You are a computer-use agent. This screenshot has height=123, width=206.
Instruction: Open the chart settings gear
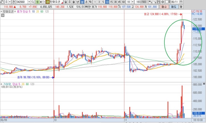click(163, 2)
